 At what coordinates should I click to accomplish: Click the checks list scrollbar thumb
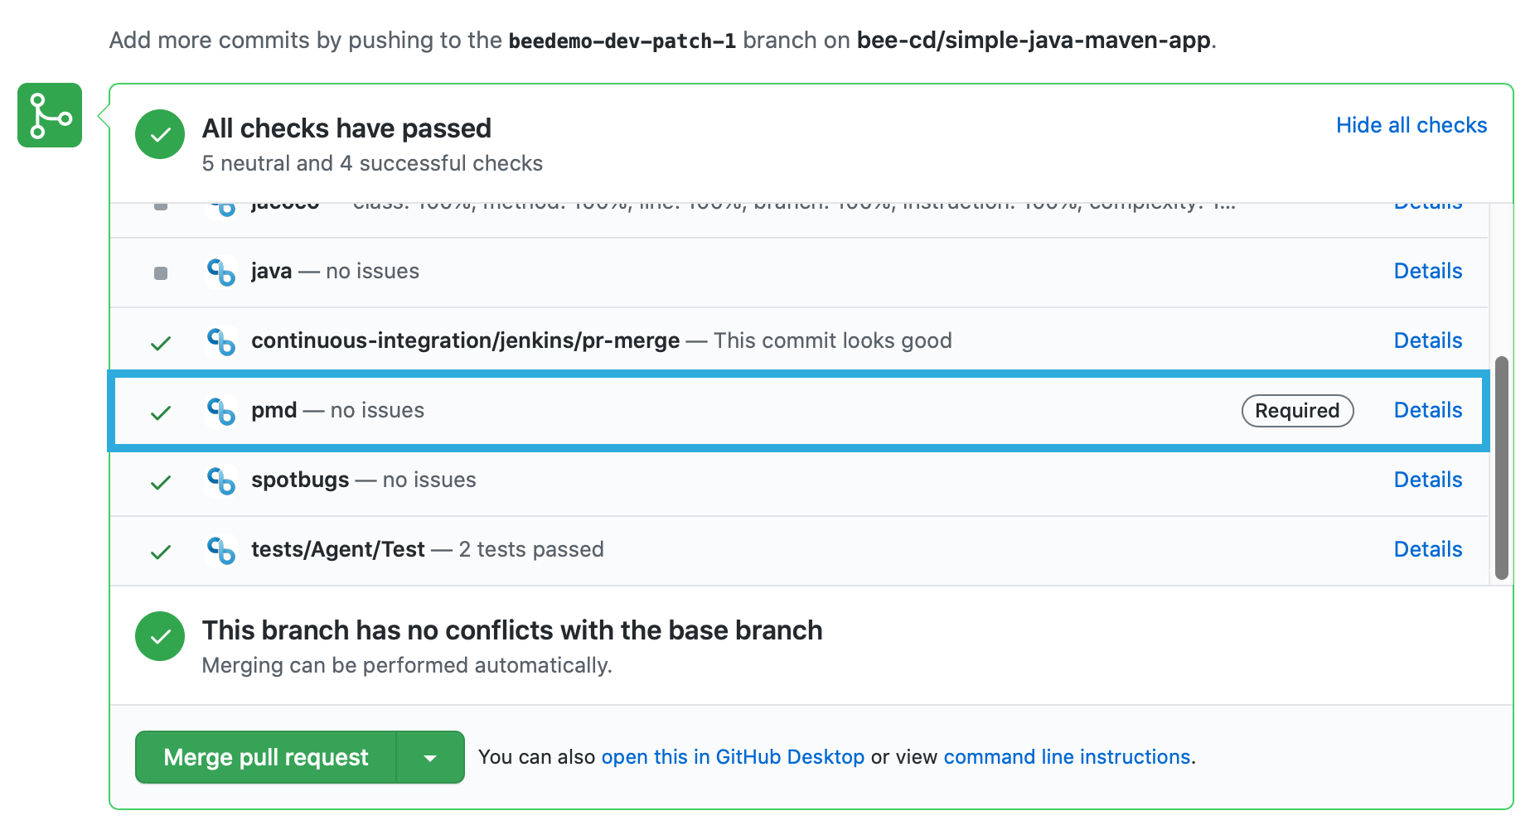coord(1501,468)
